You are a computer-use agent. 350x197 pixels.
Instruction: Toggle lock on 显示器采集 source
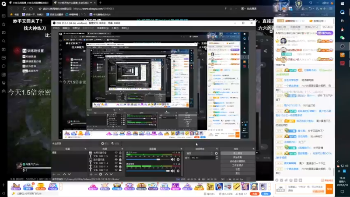(120, 160)
